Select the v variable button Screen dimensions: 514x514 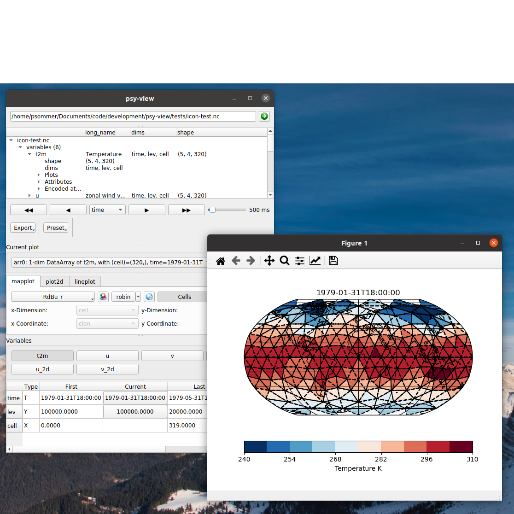tap(172, 356)
